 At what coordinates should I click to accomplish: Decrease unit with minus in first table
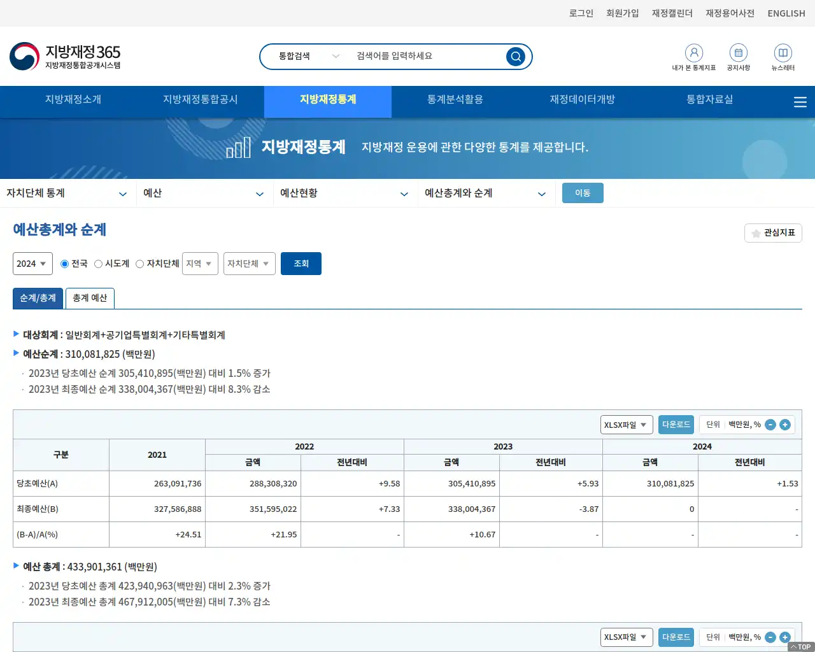click(770, 425)
